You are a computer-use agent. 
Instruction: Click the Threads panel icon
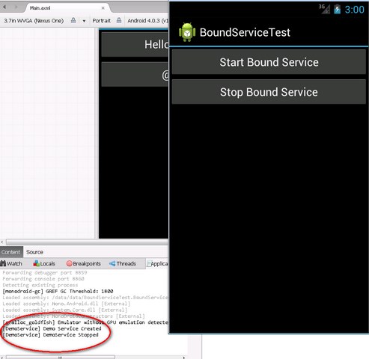click(x=112, y=263)
